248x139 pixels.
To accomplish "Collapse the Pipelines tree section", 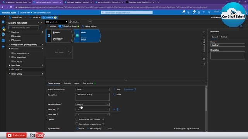I will coord(9,32).
